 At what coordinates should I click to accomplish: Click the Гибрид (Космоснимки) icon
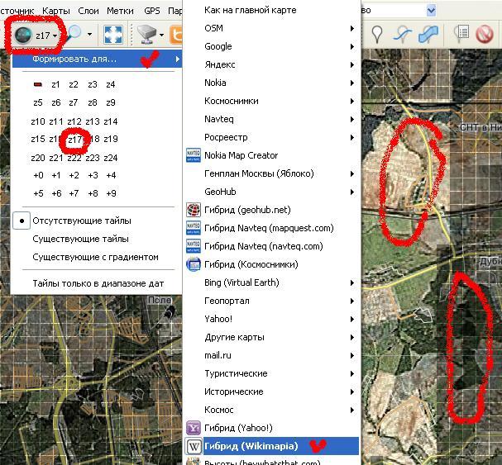pyautogui.click(x=194, y=264)
